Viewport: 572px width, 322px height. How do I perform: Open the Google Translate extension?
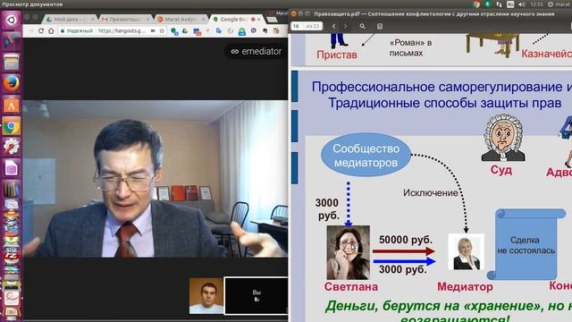click(218, 31)
